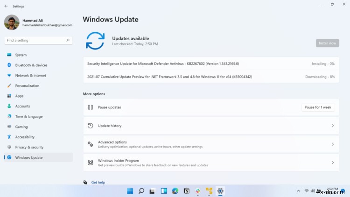Open Task View on the taskbar

tap(152, 191)
